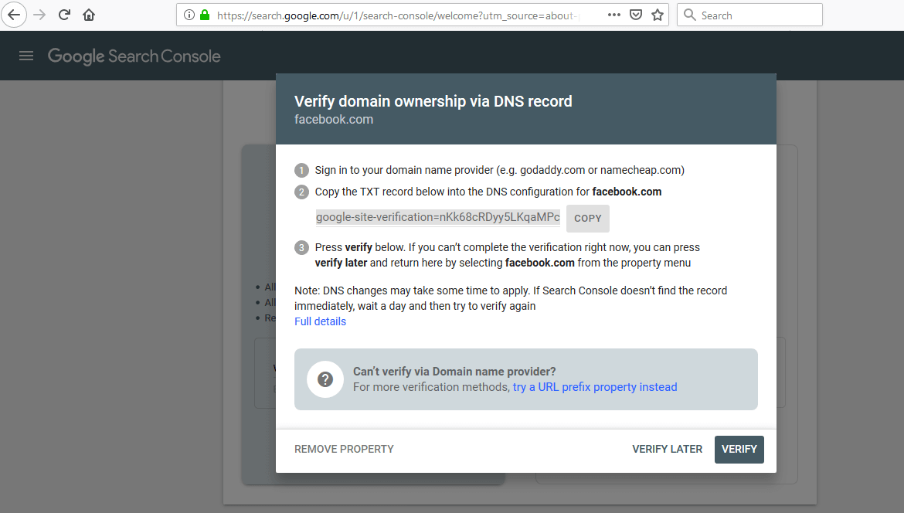Click the green padlock security icon

pos(205,15)
